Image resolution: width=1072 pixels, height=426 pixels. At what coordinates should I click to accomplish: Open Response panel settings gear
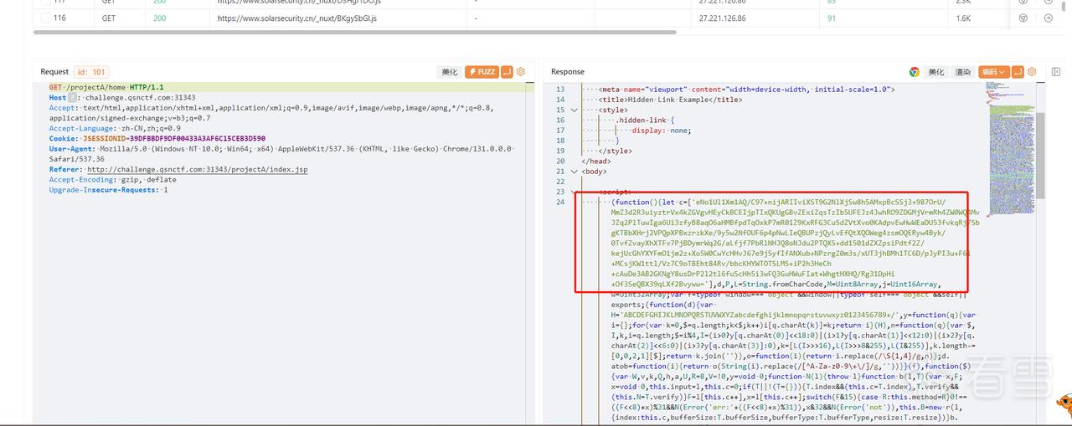click(1032, 72)
